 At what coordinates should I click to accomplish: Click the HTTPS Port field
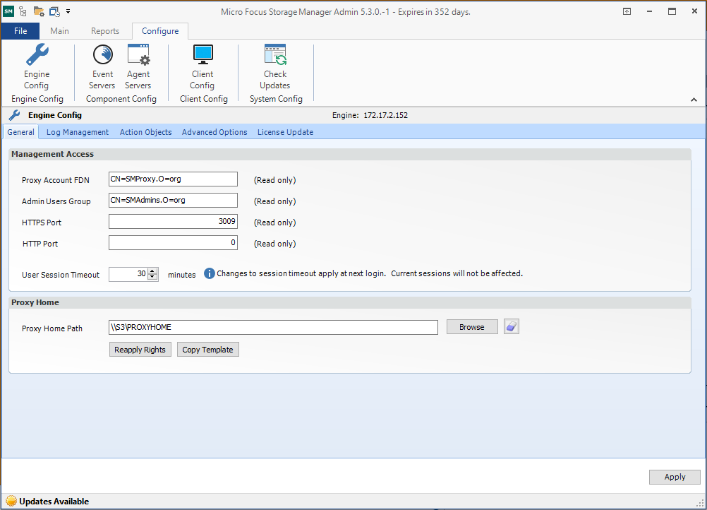(173, 221)
